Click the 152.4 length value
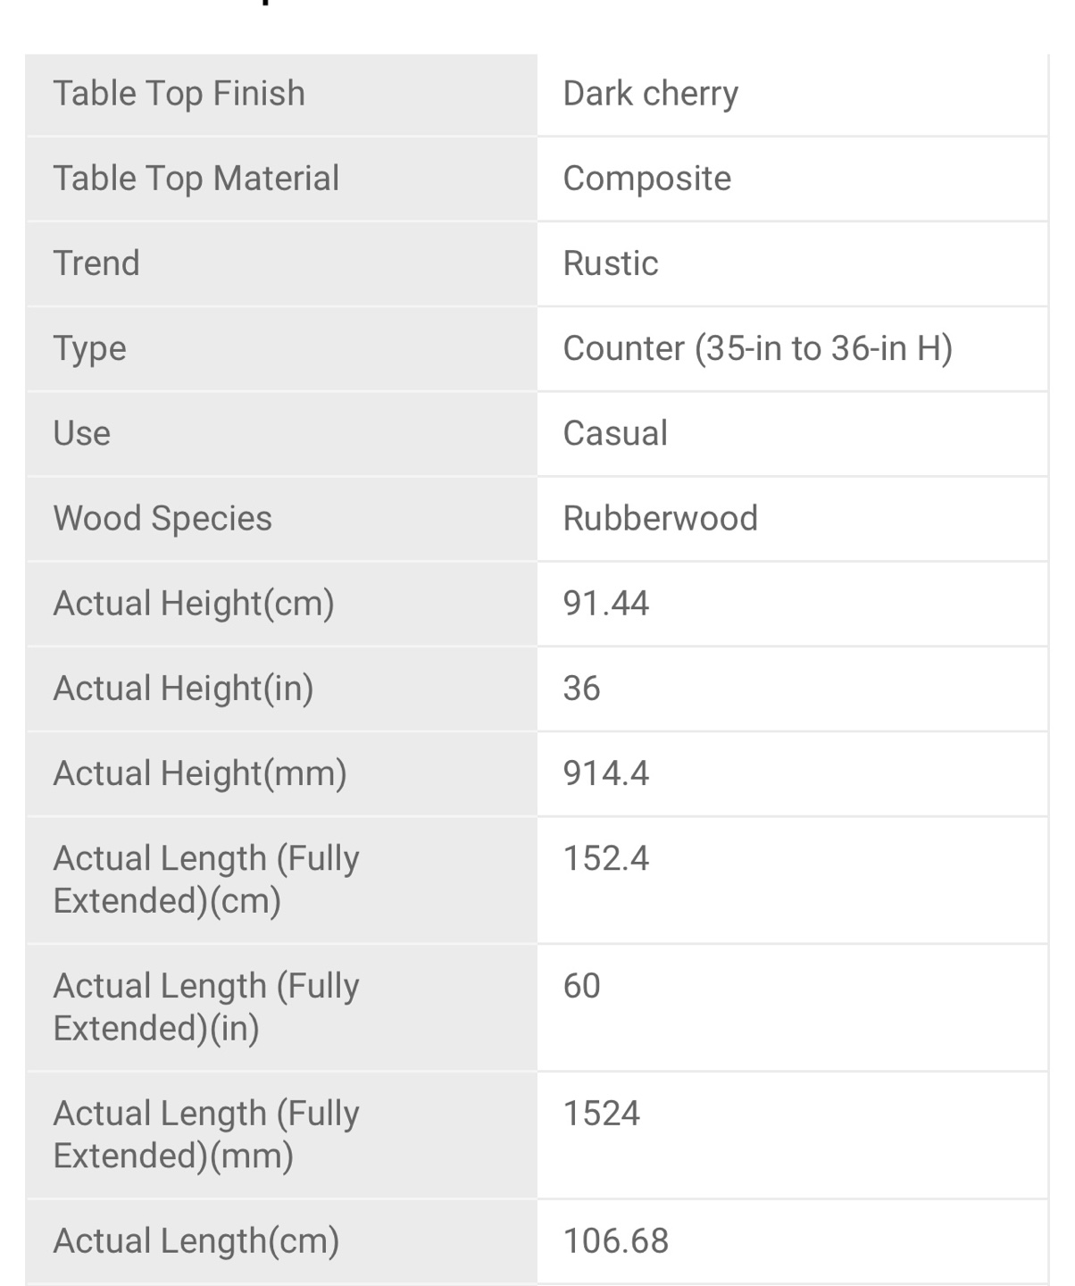Viewport: 1075px width, 1286px height. point(606,858)
